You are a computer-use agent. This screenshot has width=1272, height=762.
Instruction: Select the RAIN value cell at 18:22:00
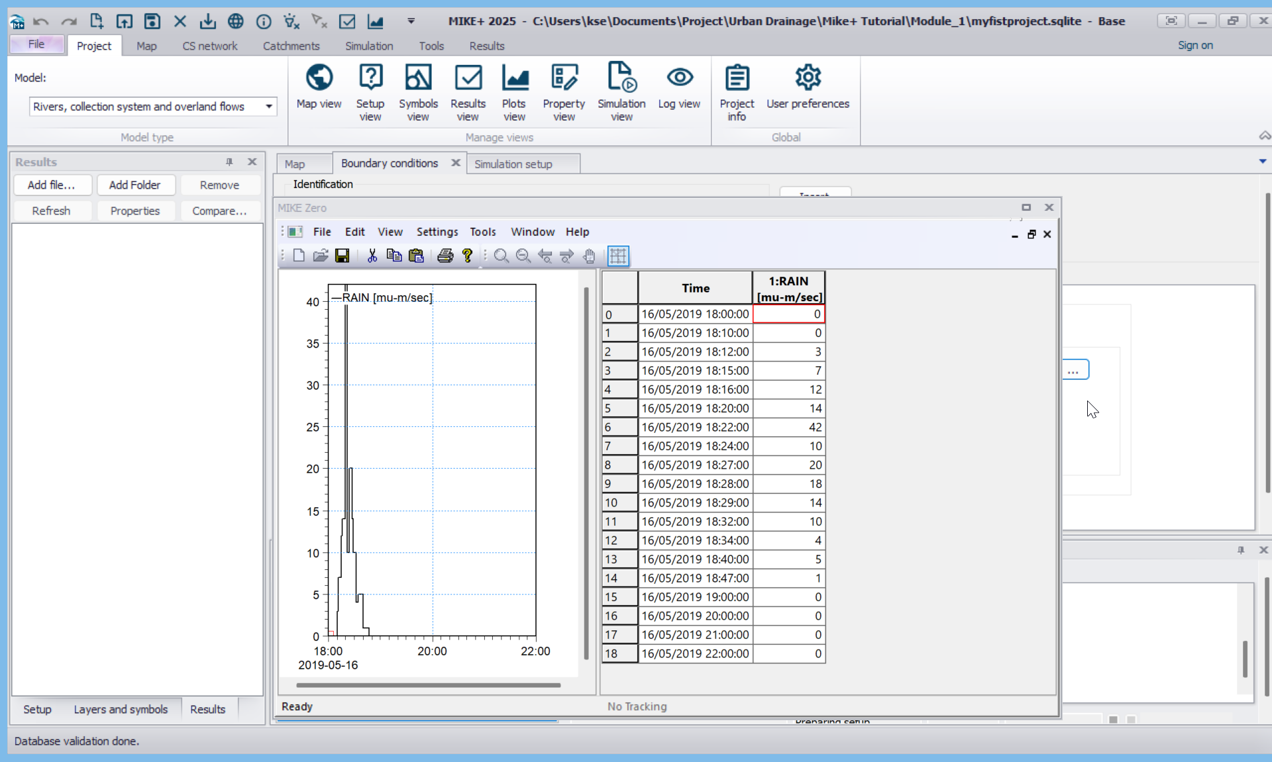click(788, 427)
